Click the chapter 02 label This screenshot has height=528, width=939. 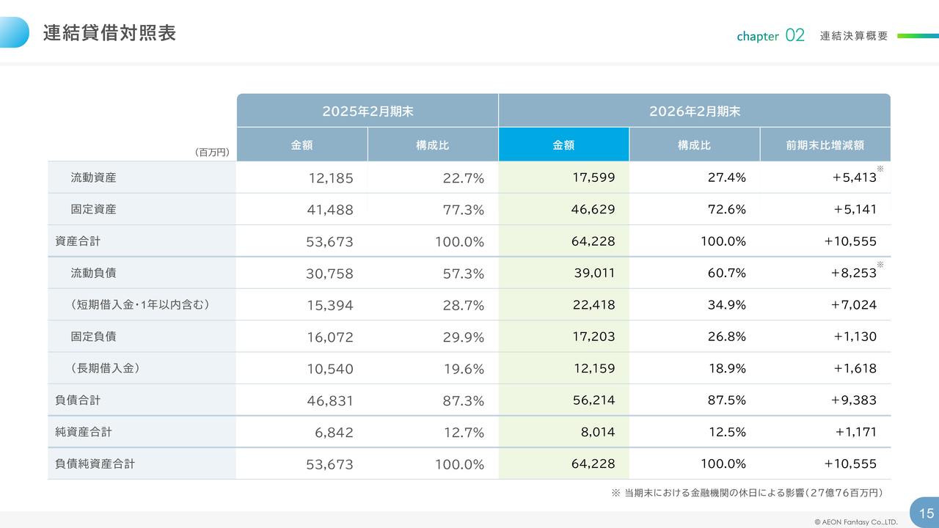point(770,35)
